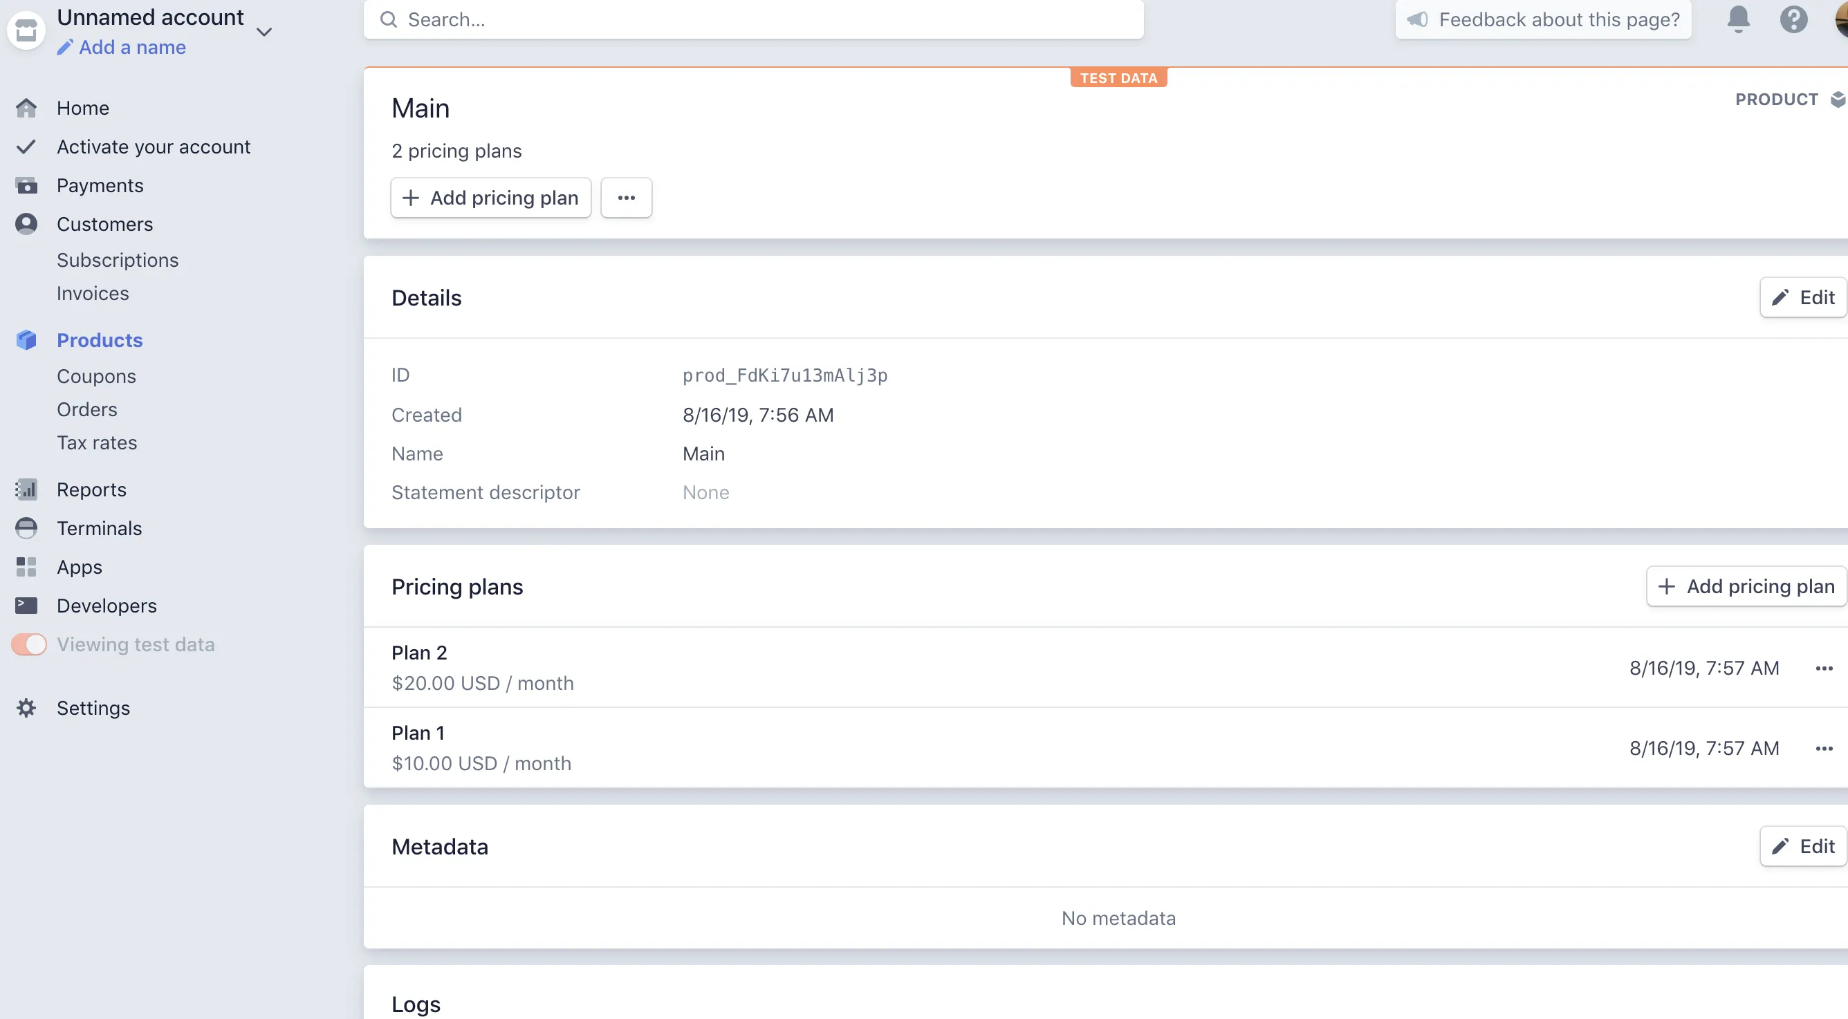Viewport: 1848px width, 1019px height.
Task: Click the Customers person icon
Action: [26, 225]
